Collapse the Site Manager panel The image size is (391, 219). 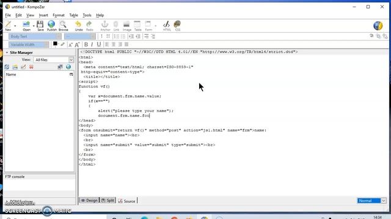pos(7,53)
